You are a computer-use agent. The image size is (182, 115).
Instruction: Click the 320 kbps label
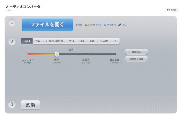click(114, 63)
